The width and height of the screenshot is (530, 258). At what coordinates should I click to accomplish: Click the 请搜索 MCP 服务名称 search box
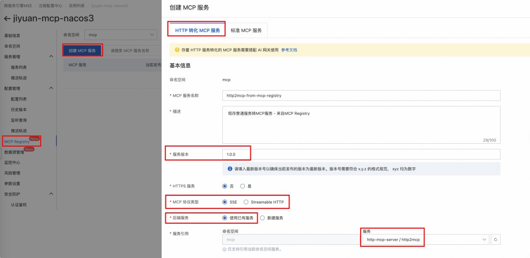click(x=132, y=51)
